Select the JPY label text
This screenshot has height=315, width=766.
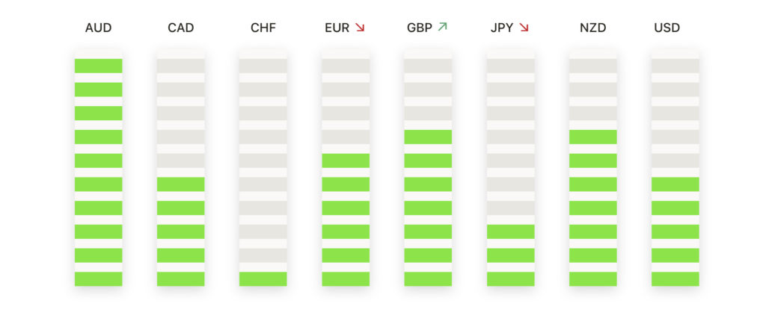point(501,28)
